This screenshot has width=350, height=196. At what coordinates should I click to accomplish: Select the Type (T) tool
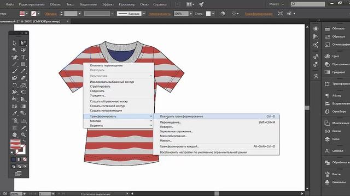coord(23,57)
